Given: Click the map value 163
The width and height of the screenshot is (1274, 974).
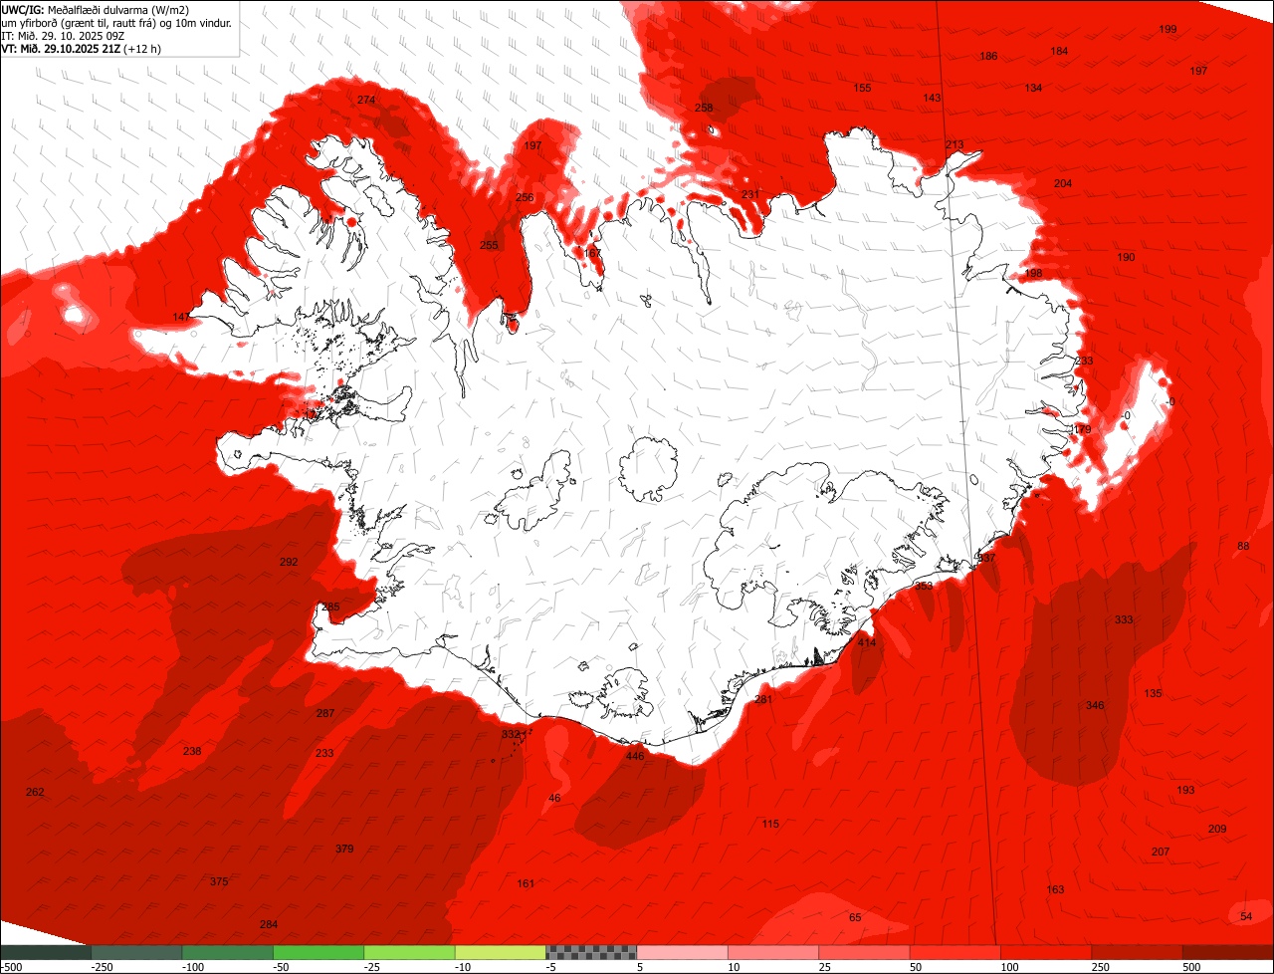Looking at the screenshot, I should tap(1055, 889).
